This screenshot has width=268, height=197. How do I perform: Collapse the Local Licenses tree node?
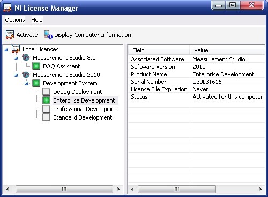6,50
